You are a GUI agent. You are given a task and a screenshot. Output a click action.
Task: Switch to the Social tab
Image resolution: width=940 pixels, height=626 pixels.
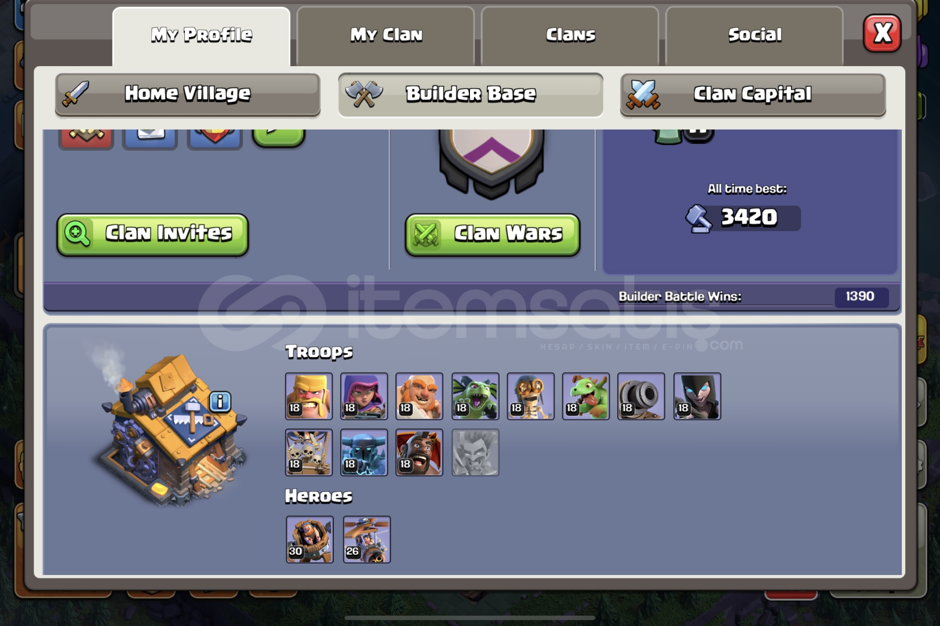click(755, 36)
